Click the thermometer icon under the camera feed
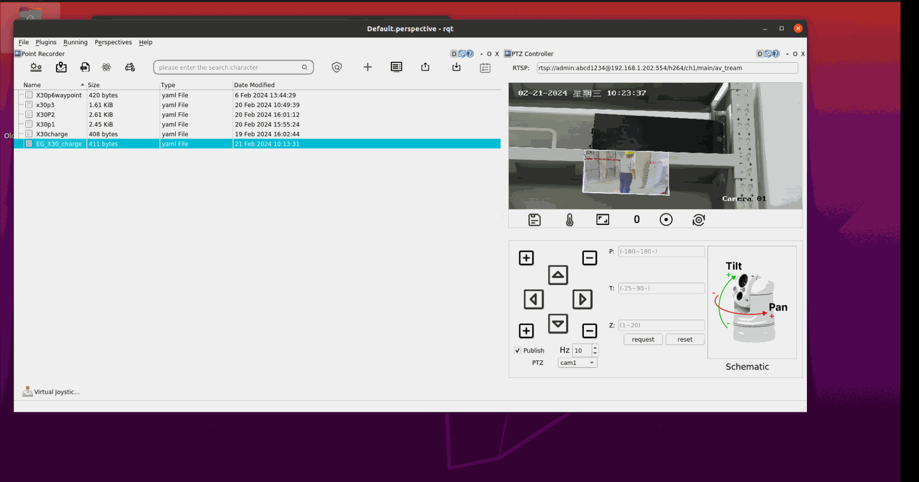This screenshot has width=919, height=482. (x=569, y=220)
